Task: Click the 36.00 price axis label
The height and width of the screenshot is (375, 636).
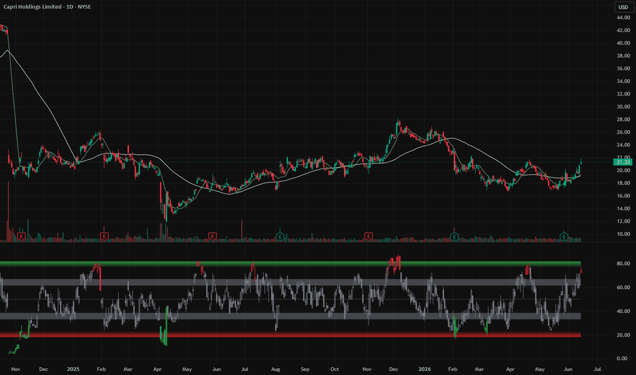Action: [623, 68]
